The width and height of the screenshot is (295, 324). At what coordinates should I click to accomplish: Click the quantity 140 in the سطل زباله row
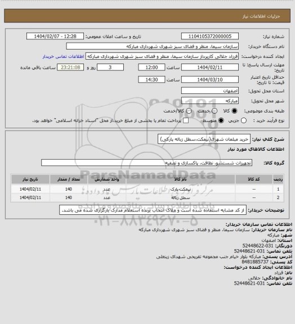click(69, 198)
